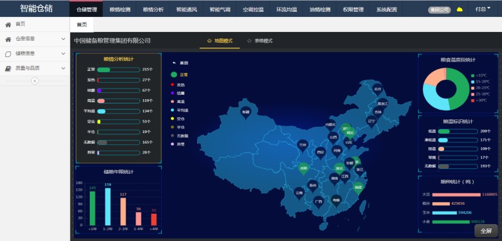Click the yellow cloud weather icon
Image resolution: width=502 pixels, height=241 pixels.
(460, 9)
